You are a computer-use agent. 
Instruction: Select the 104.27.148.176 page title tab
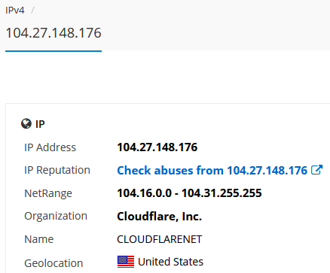(x=53, y=33)
